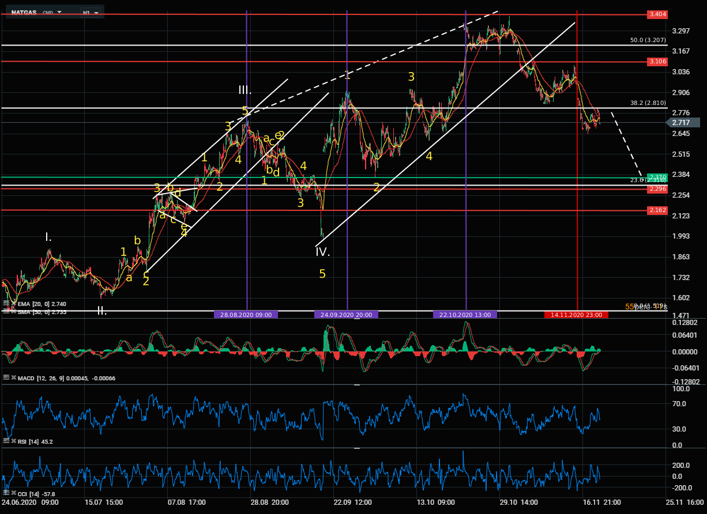Open settings for the MACD indicator
707x514 pixels.
pos(6,377)
